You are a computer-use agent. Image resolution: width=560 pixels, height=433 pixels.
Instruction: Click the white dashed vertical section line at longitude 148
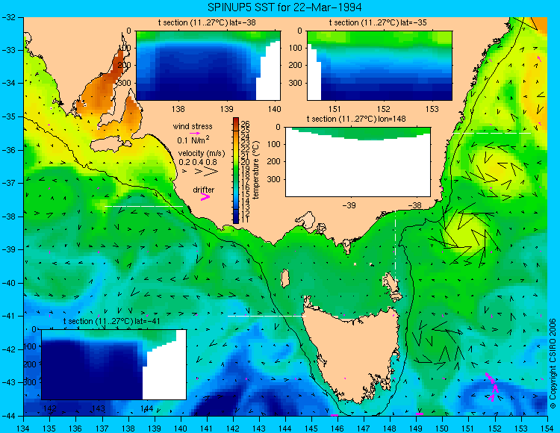(x=395, y=246)
